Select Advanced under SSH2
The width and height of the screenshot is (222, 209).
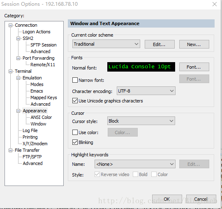coord(40,51)
